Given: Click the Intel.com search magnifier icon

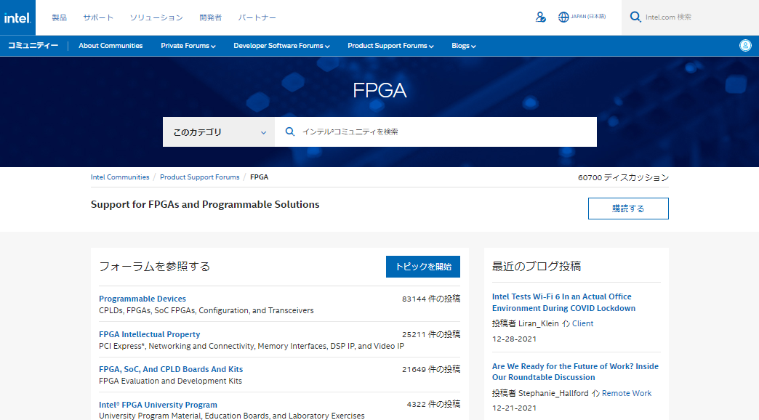Looking at the screenshot, I should (x=635, y=17).
